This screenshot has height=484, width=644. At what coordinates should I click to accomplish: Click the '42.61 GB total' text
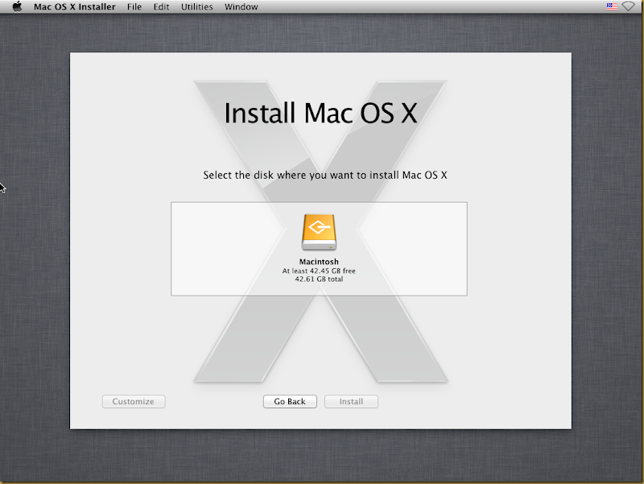(x=319, y=279)
